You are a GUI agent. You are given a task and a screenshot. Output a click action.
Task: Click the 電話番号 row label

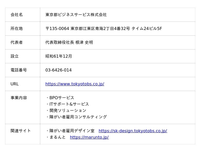(19, 70)
